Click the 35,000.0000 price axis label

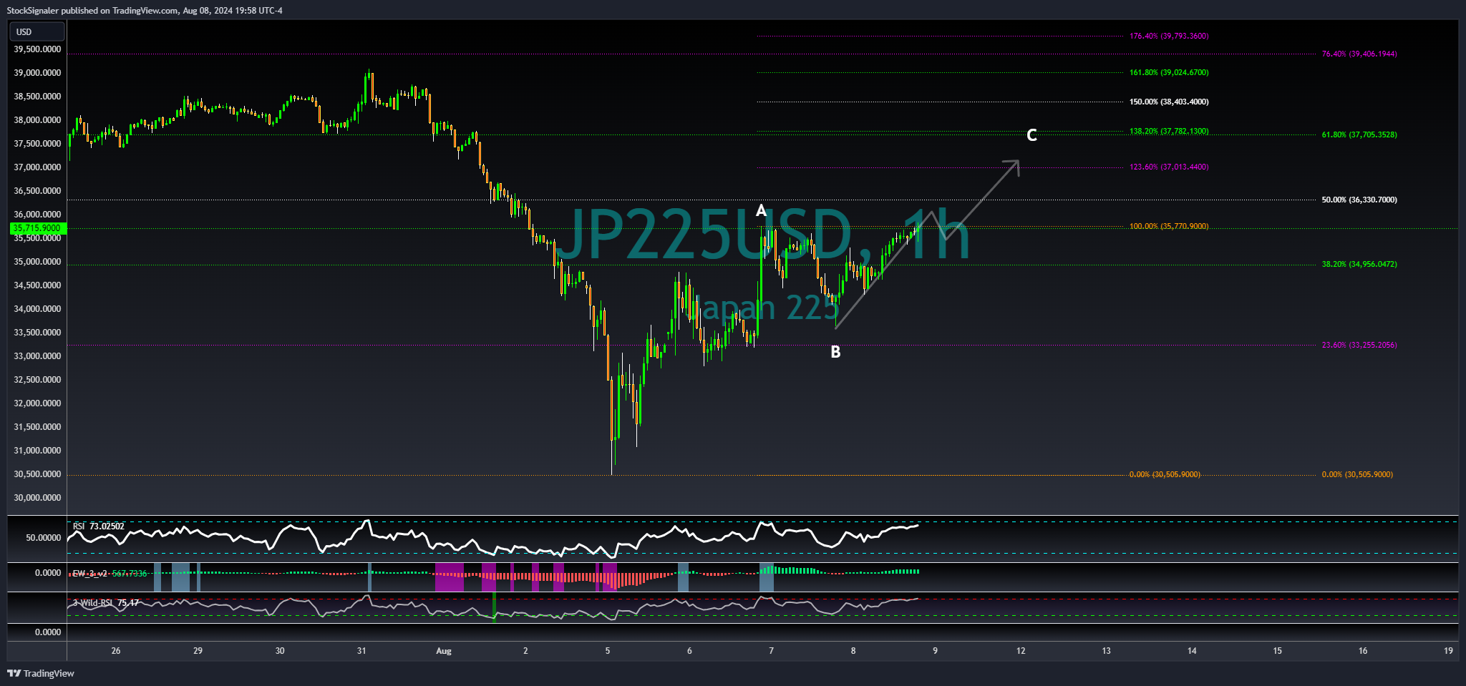(37, 262)
